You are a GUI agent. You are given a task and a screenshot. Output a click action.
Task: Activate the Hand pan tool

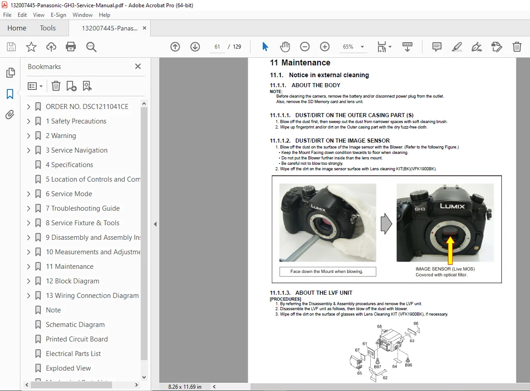click(x=285, y=47)
